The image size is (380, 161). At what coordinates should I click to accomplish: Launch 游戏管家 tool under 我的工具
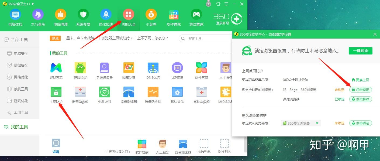[56, 71]
